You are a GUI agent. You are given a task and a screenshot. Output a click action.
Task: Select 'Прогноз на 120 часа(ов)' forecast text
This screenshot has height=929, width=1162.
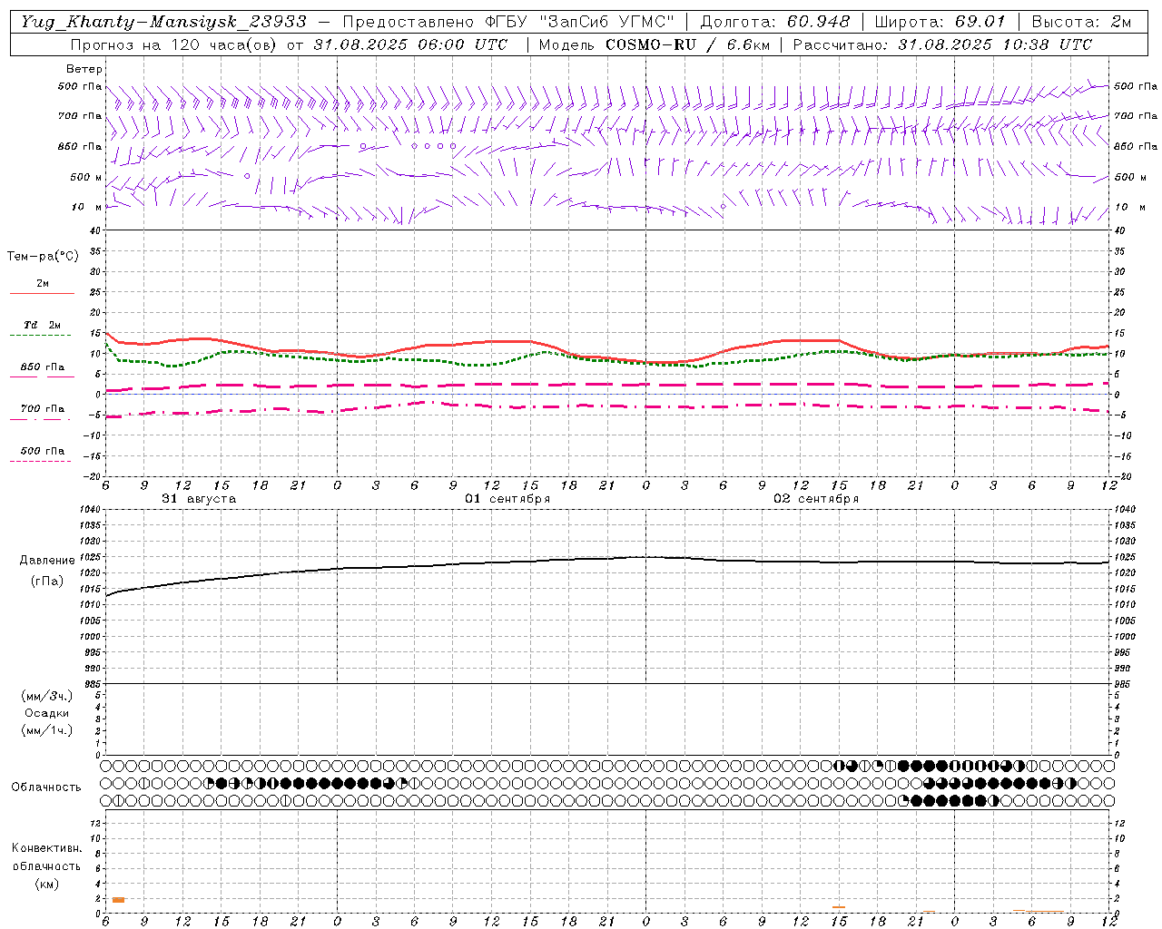[x=174, y=44]
